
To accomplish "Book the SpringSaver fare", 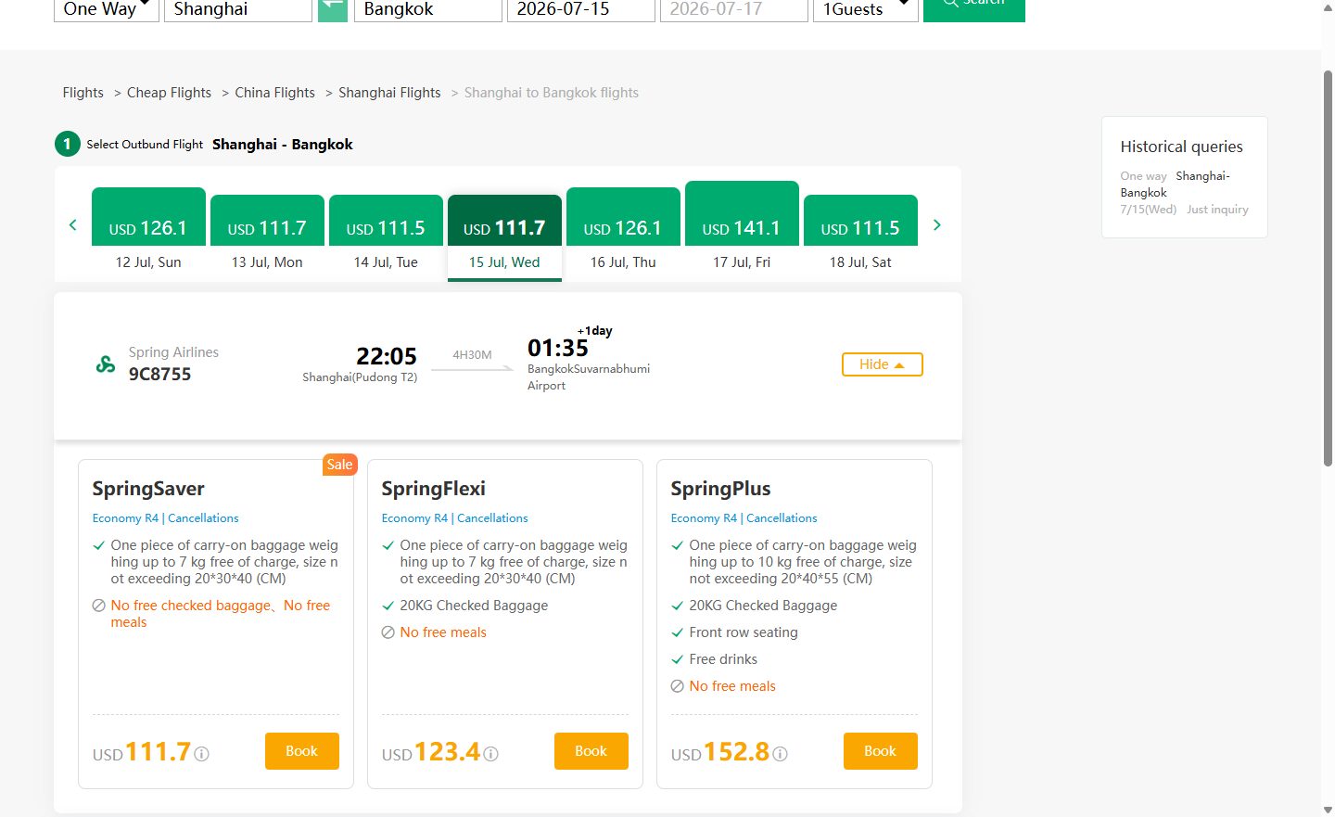I will (x=301, y=751).
